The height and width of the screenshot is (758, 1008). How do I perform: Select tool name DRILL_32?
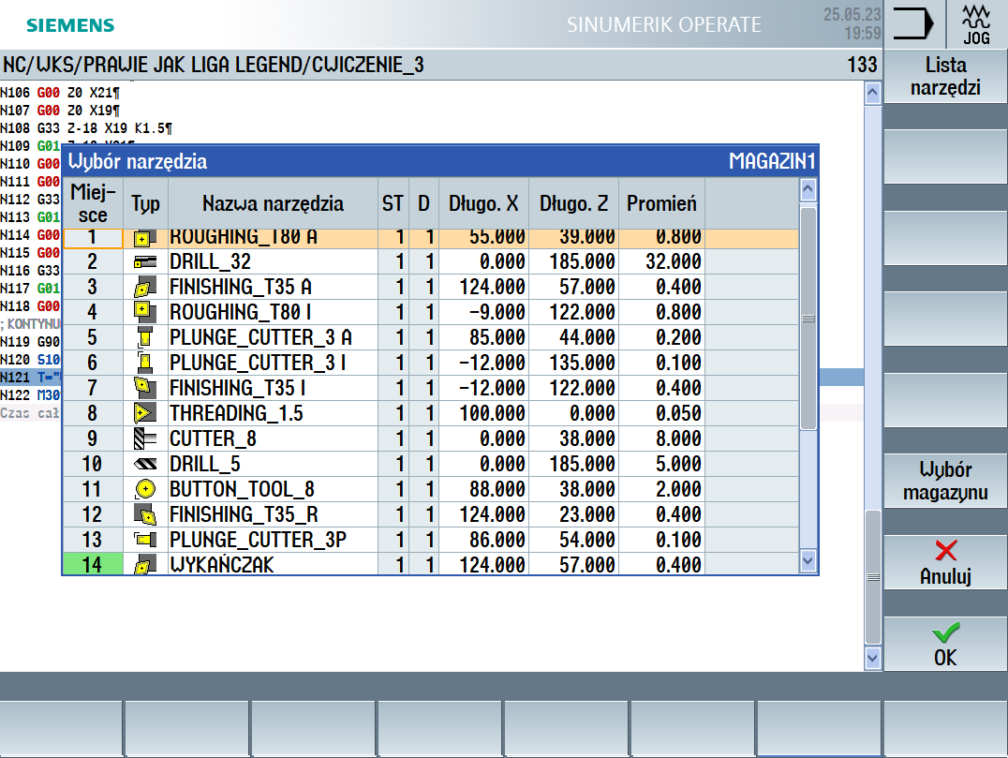pyautogui.click(x=210, y=261)
